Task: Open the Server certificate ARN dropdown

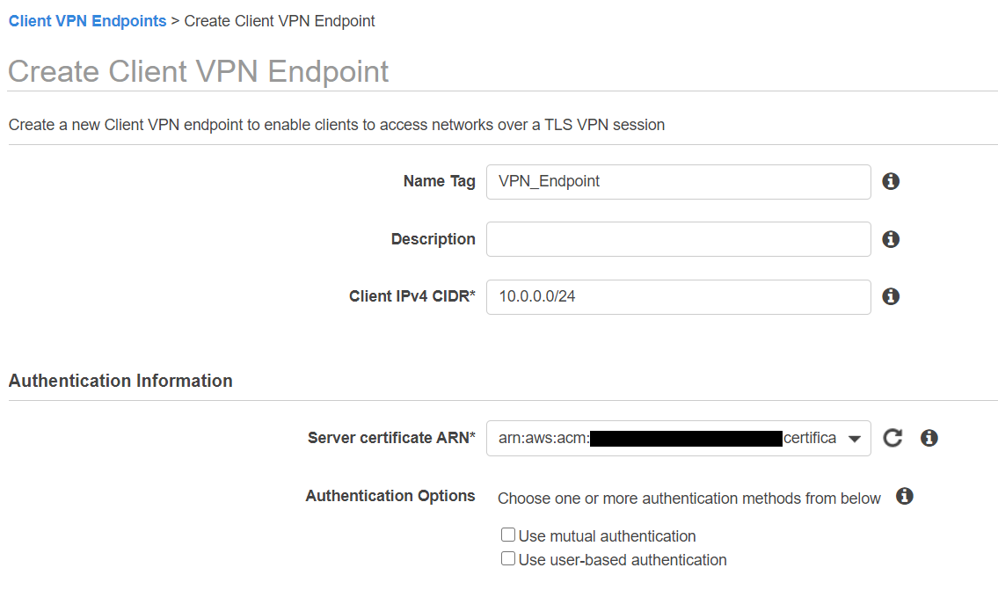Action: (853, 439)
